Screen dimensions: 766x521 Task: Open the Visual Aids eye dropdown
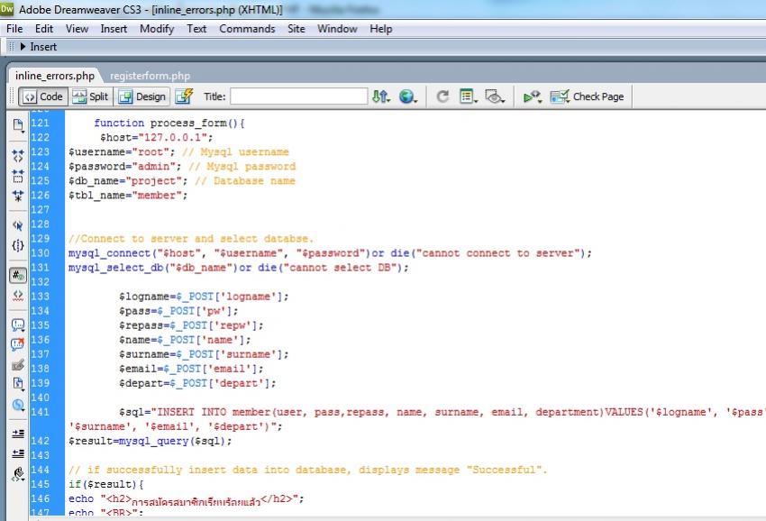coord(495,96)
